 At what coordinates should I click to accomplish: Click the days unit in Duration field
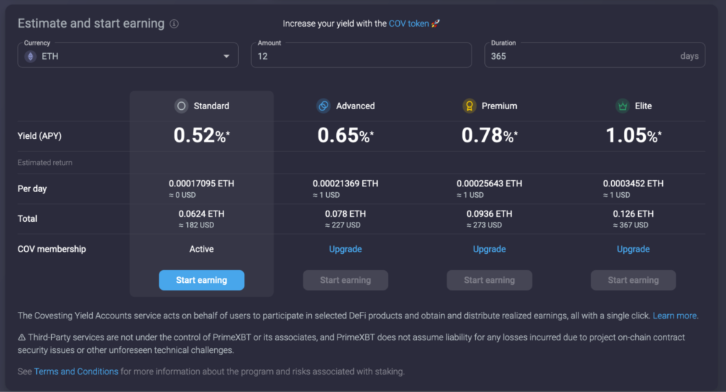click(689, 57)
